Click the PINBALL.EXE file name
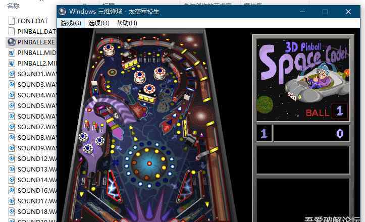This screenshot has height=222, width=365. pyautogui.click(x=36, y=42)
